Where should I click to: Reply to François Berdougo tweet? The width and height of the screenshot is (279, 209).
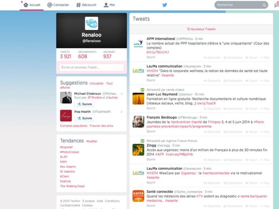point(212,132)
